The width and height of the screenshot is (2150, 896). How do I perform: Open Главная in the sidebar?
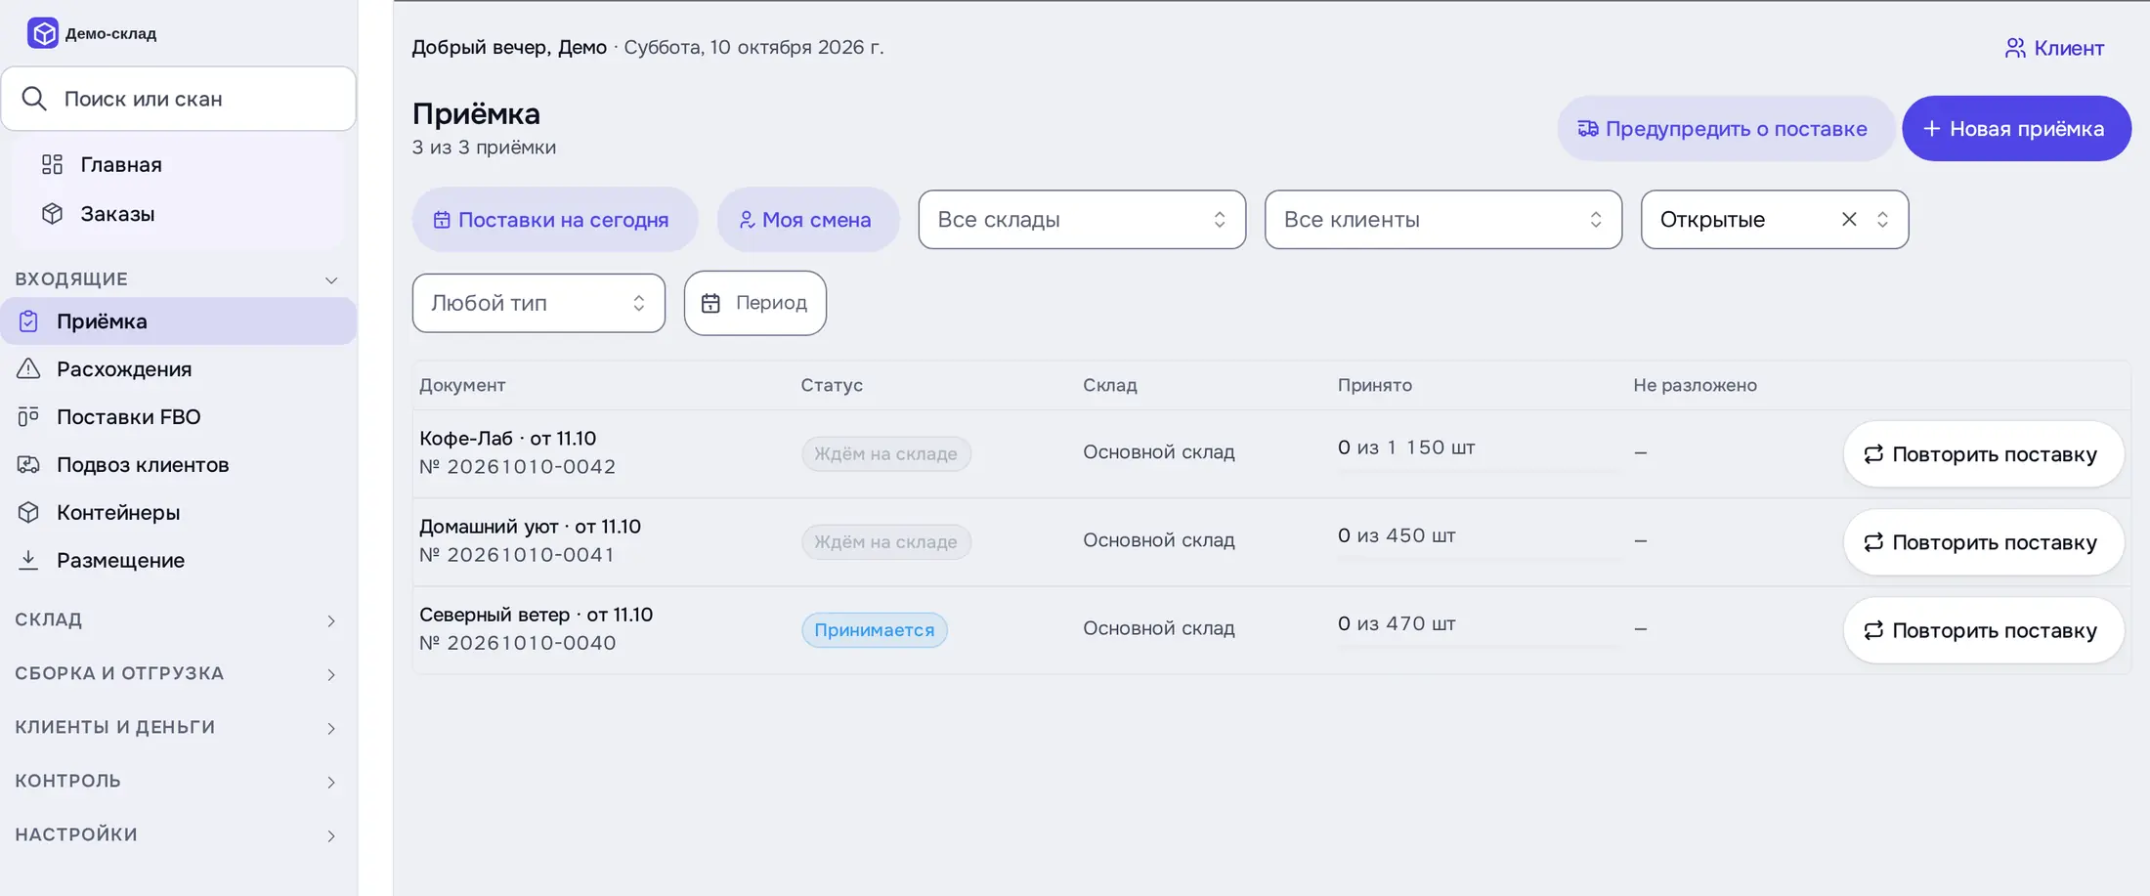pyautogui.click(x=179, y=164)
